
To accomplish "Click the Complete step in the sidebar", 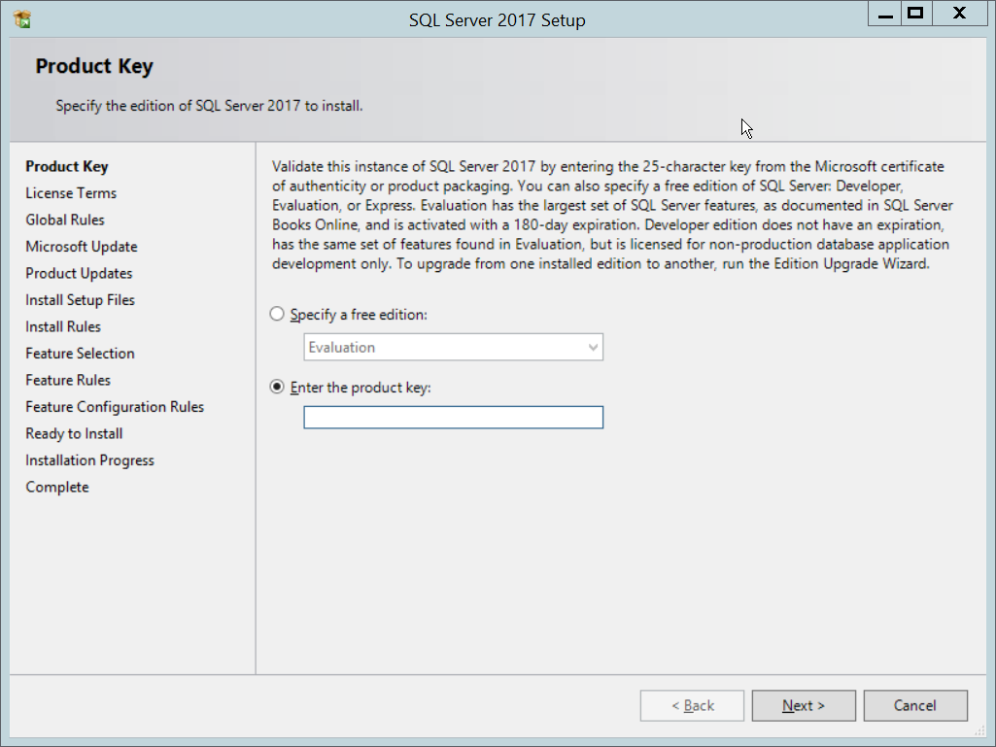I will tap(57, 487).
